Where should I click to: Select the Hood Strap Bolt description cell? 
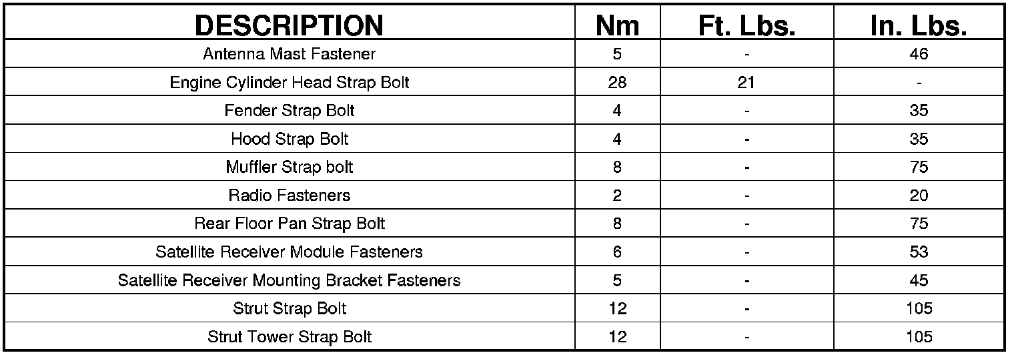coord(289,139)
